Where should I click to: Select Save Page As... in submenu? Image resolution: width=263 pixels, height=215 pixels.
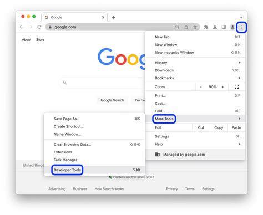(94, 119)
